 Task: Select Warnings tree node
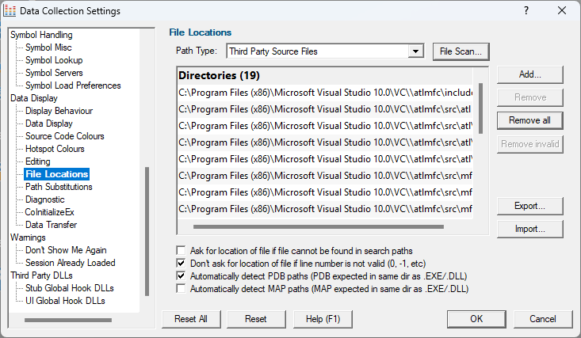click(28, 237)
